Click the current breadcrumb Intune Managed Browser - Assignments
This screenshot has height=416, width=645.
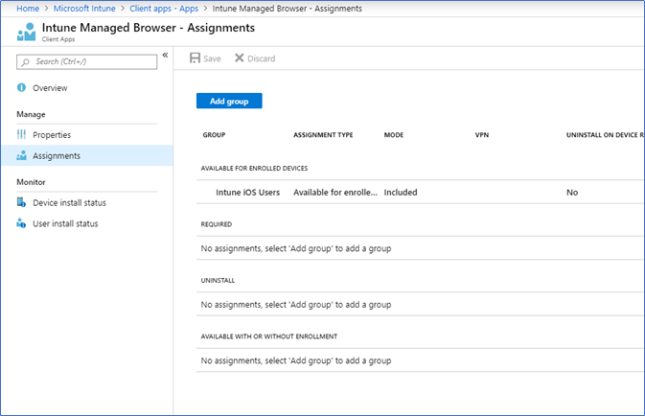coord(288,9)
